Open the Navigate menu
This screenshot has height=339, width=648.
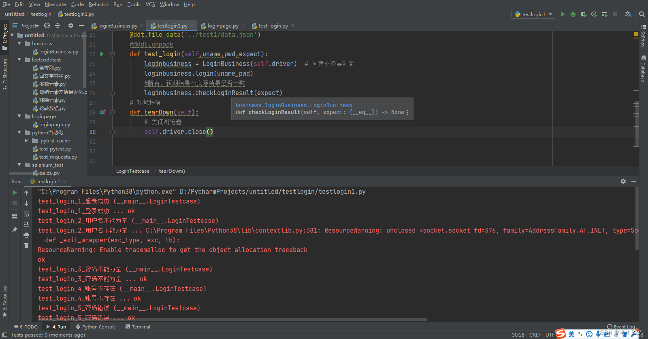pyautogui.click(x=55, y=4)
